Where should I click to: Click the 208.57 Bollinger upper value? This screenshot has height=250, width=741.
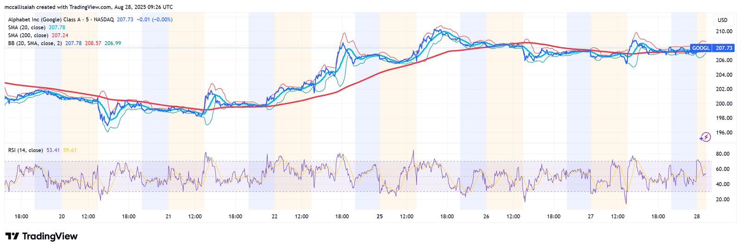click(x=93, y=43)
